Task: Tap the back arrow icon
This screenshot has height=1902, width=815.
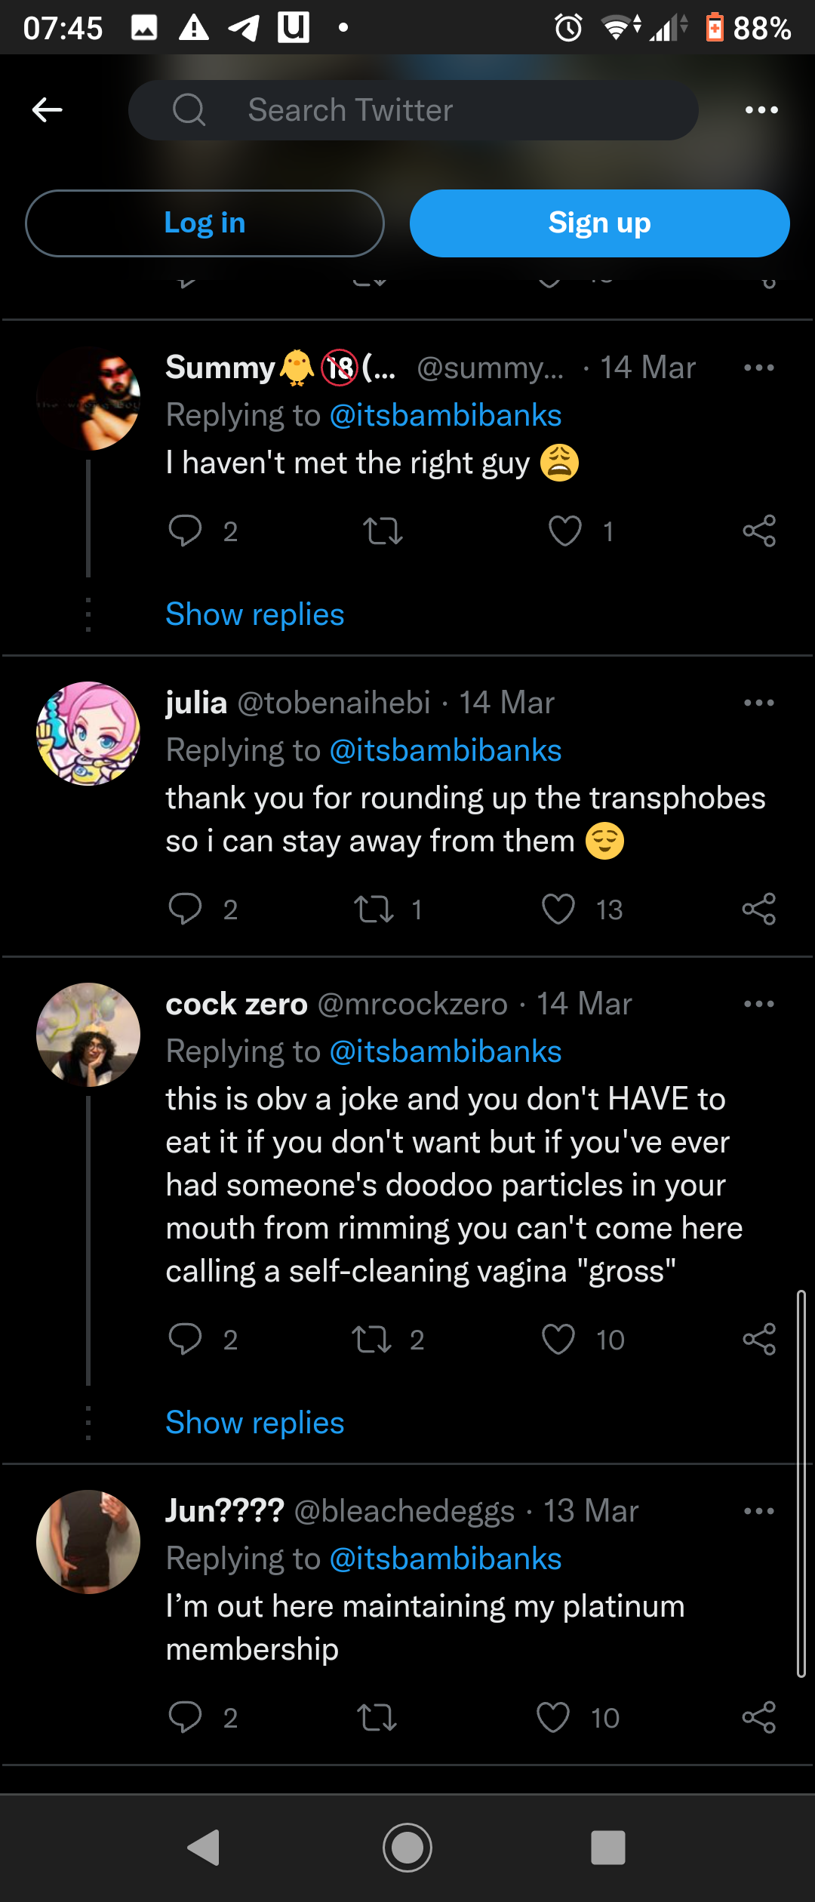Action: 47,110
